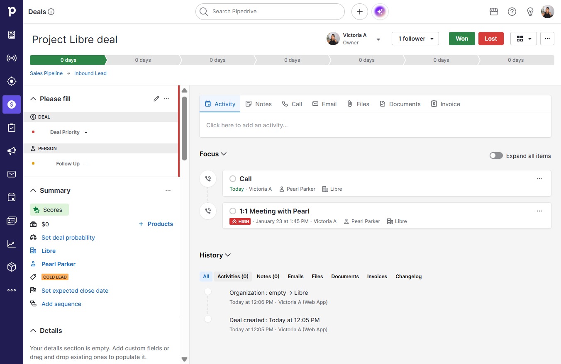Image resolution: width=561 pixels, height=364 pixels.
Task: Open target icon in sidebar
Action: [12, 81]
